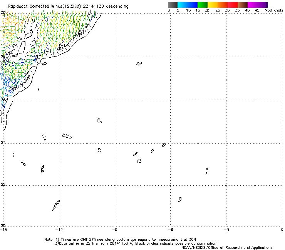Viewport: 285px width, 250px height.
Task: Click the brown 35-40 knots color band
Action: [x=243, y=5]
